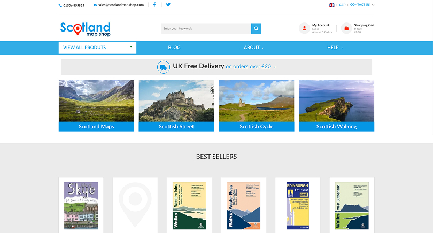Focus the keyword search field
Screen dimensions: 433x233
pos(206,28)
